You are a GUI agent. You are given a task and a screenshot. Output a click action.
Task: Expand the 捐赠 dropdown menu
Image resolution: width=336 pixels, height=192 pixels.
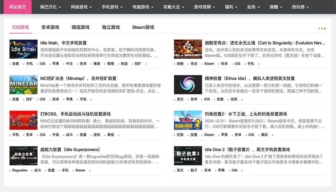[276, 7]
